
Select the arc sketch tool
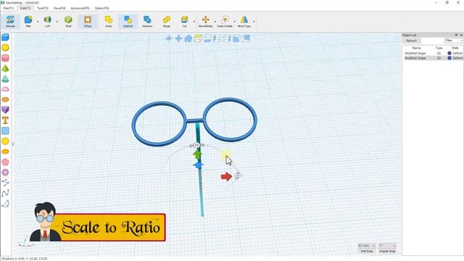[5, 204]
